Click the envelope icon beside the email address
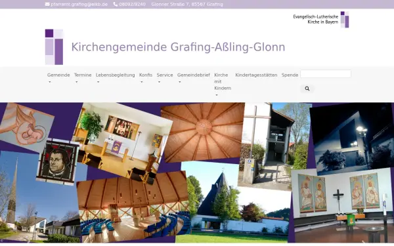The image size is (394, 246). click(47, 5)
